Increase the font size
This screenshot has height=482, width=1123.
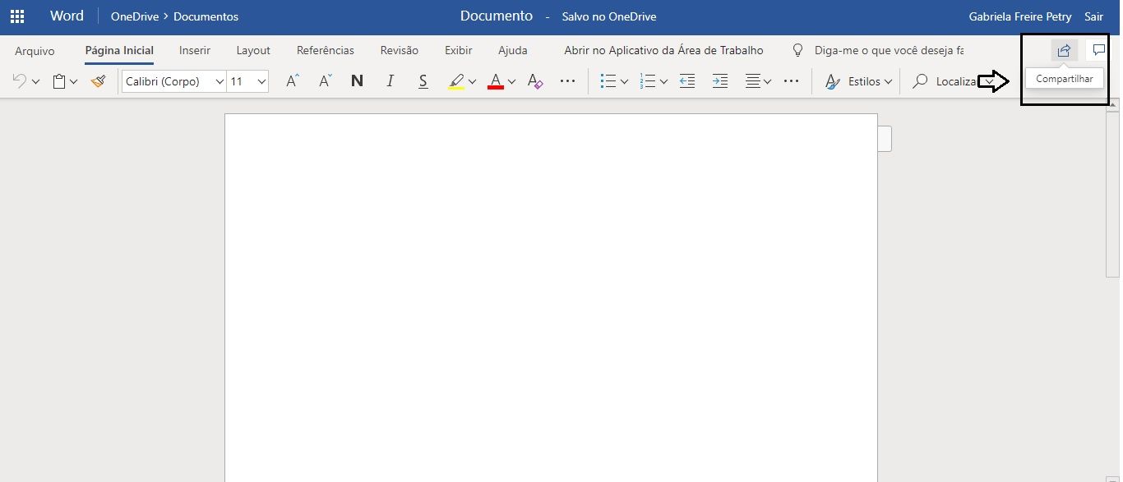(x=293, y=81)
